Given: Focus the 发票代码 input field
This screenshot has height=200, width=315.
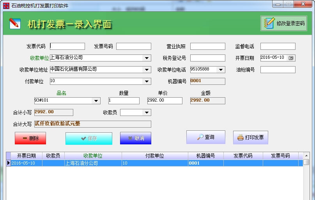Looking at the screenshot, I should (x=67, y=46).
